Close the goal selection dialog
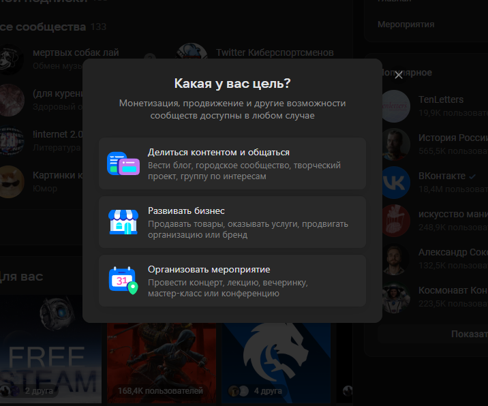 [398, 76]
